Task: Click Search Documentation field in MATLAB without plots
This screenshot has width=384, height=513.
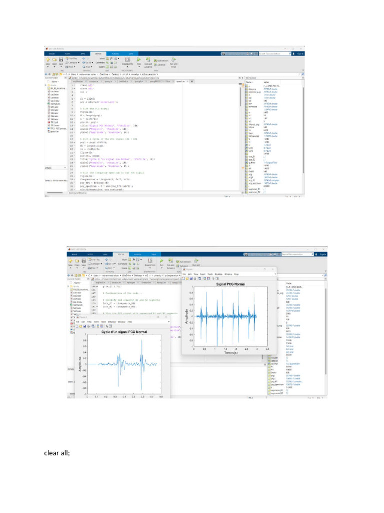Action: pyautogui.click(x=274, y=54)
